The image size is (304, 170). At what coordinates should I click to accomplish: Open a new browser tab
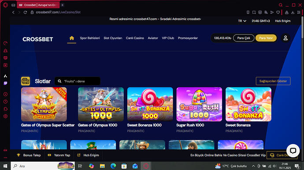[63, 5]
